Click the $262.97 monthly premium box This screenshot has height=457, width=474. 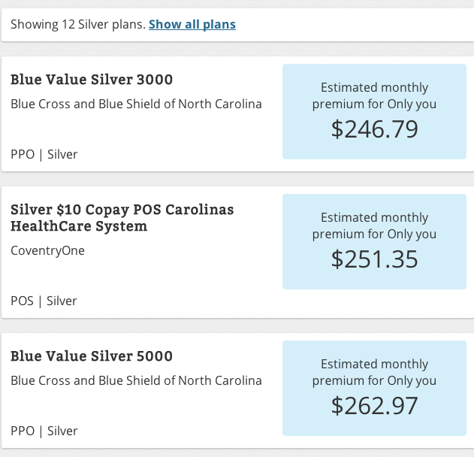[374, 388]
